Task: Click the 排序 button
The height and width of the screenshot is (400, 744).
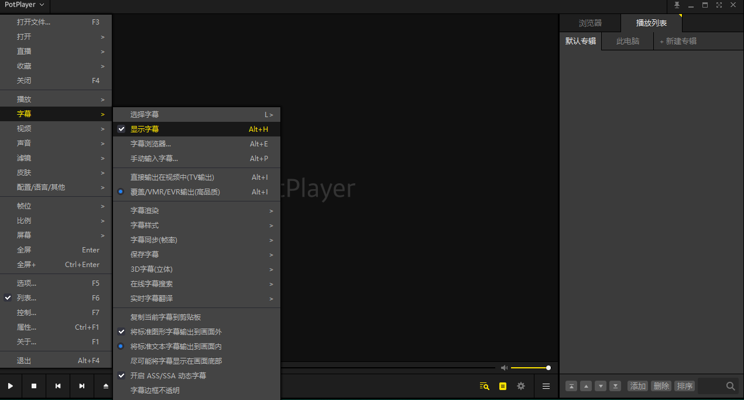Action: [685, 386]
